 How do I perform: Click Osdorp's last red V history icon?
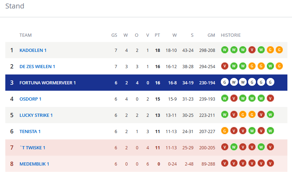(x=270, y=98)
